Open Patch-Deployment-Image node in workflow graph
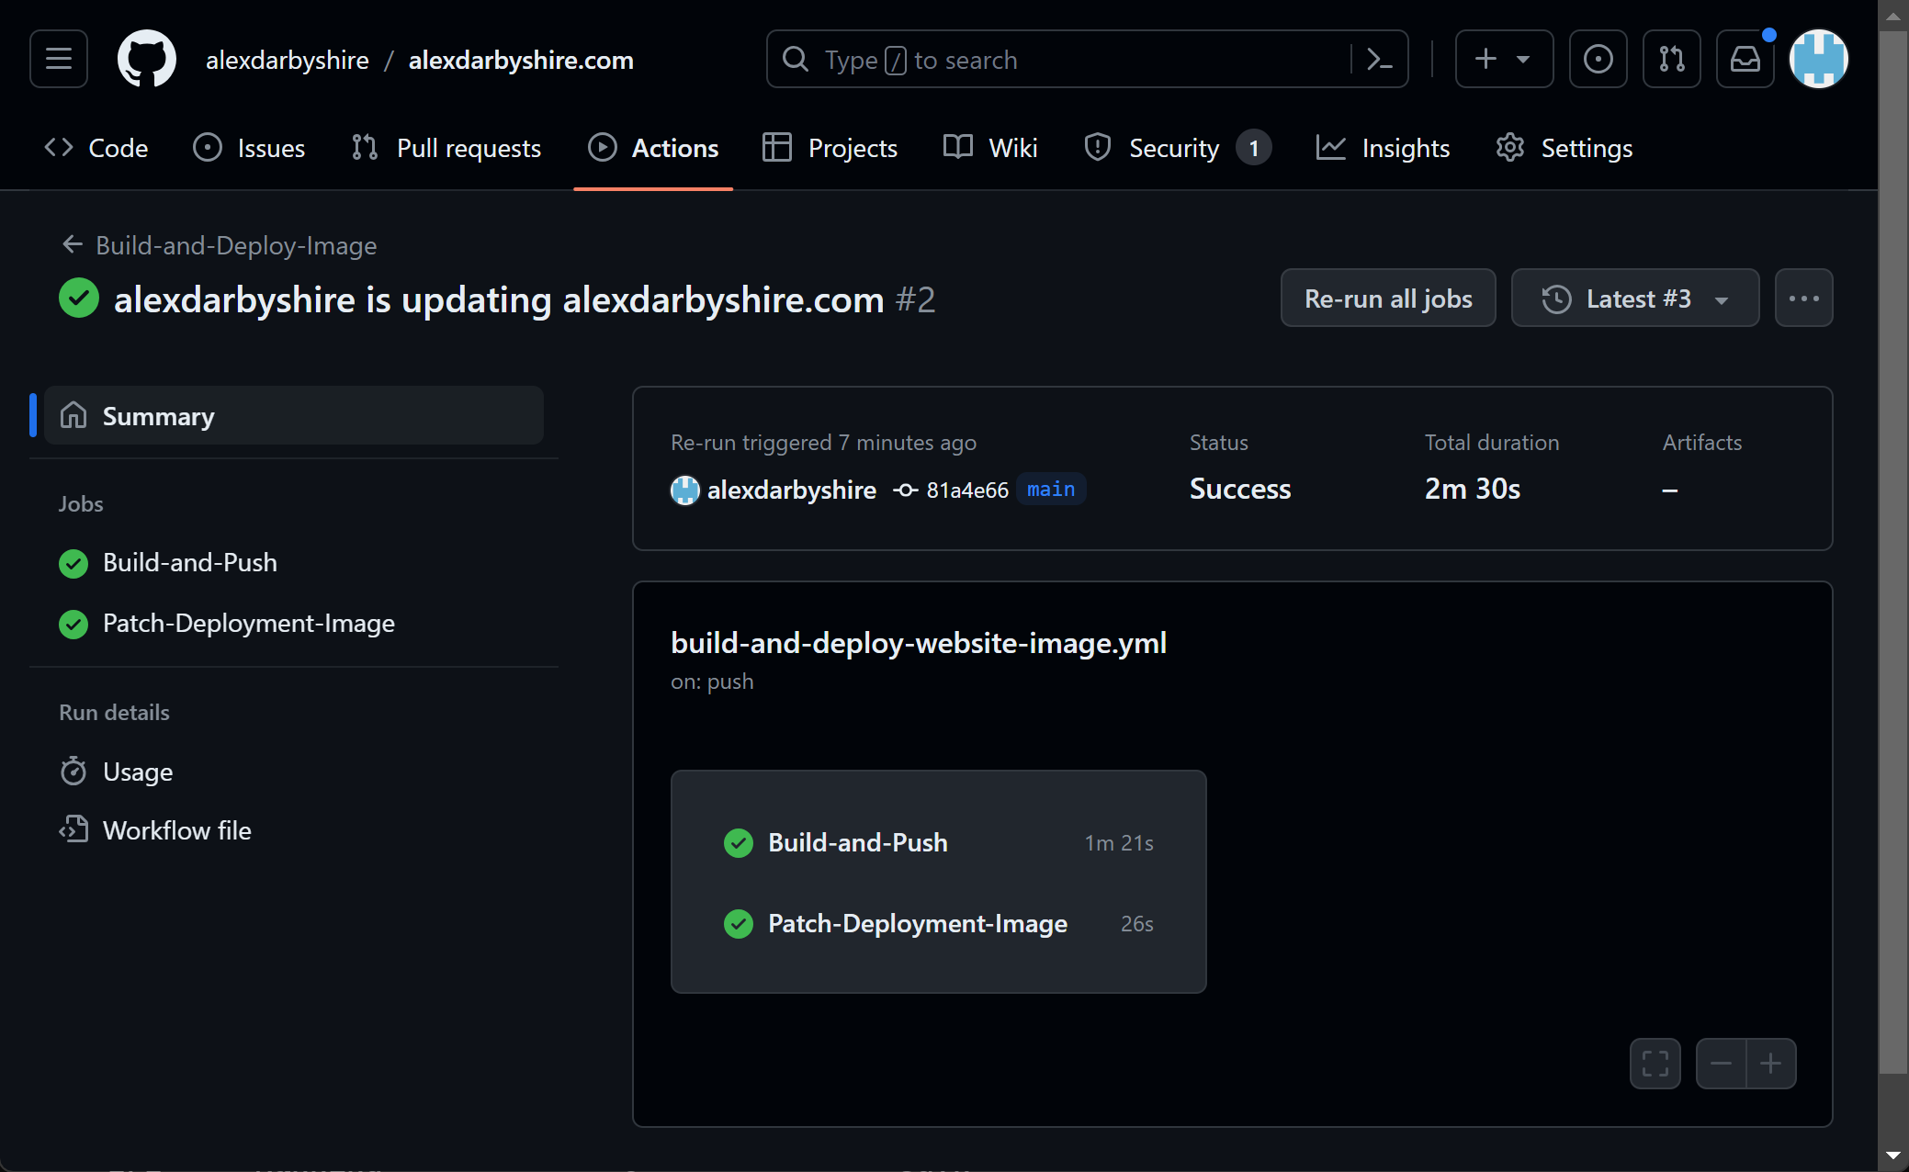The image size is (1909, 1172). pyautogui.click(x=938, y=923)
